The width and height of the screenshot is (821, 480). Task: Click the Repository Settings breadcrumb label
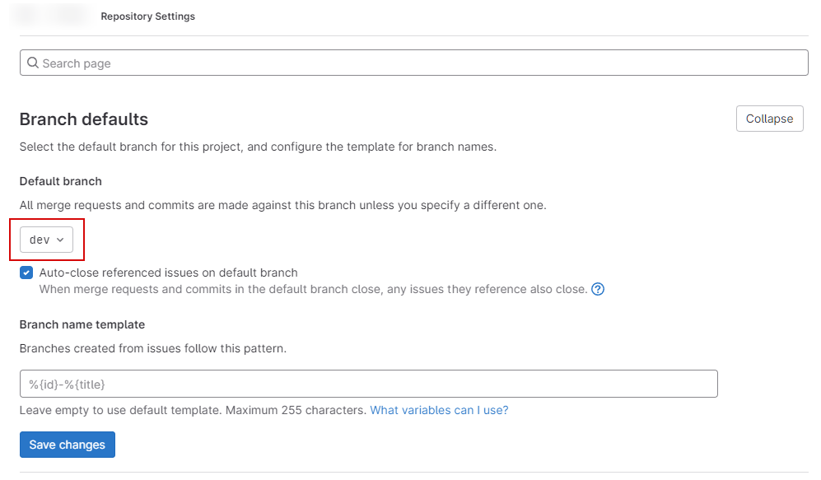(x=147, y=16)
